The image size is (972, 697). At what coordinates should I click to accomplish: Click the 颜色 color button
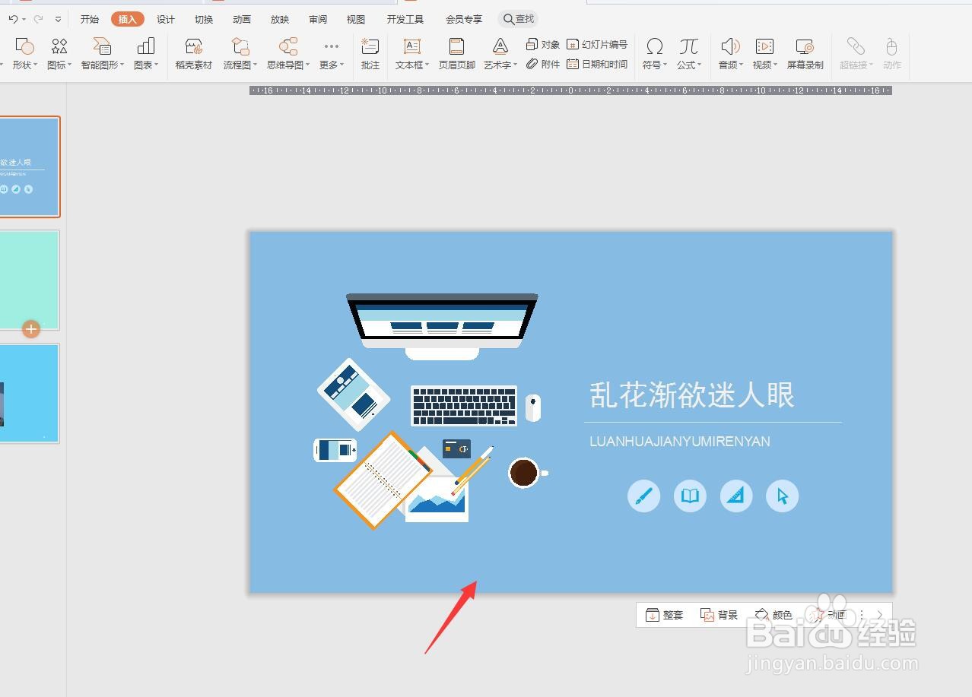click(x=773, y=615)
